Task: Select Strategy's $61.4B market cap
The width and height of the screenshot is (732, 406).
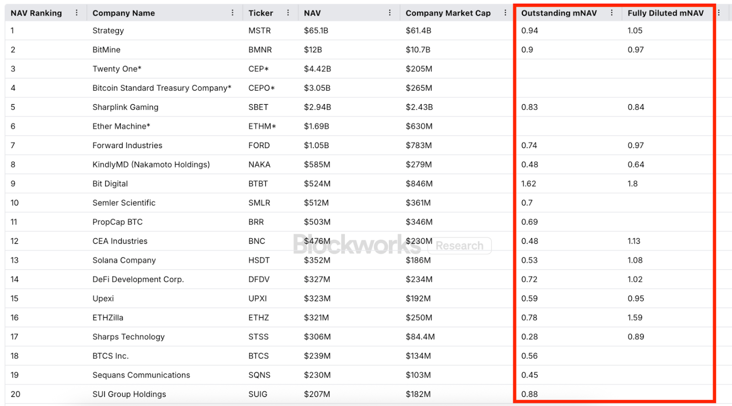Action: 419,31
